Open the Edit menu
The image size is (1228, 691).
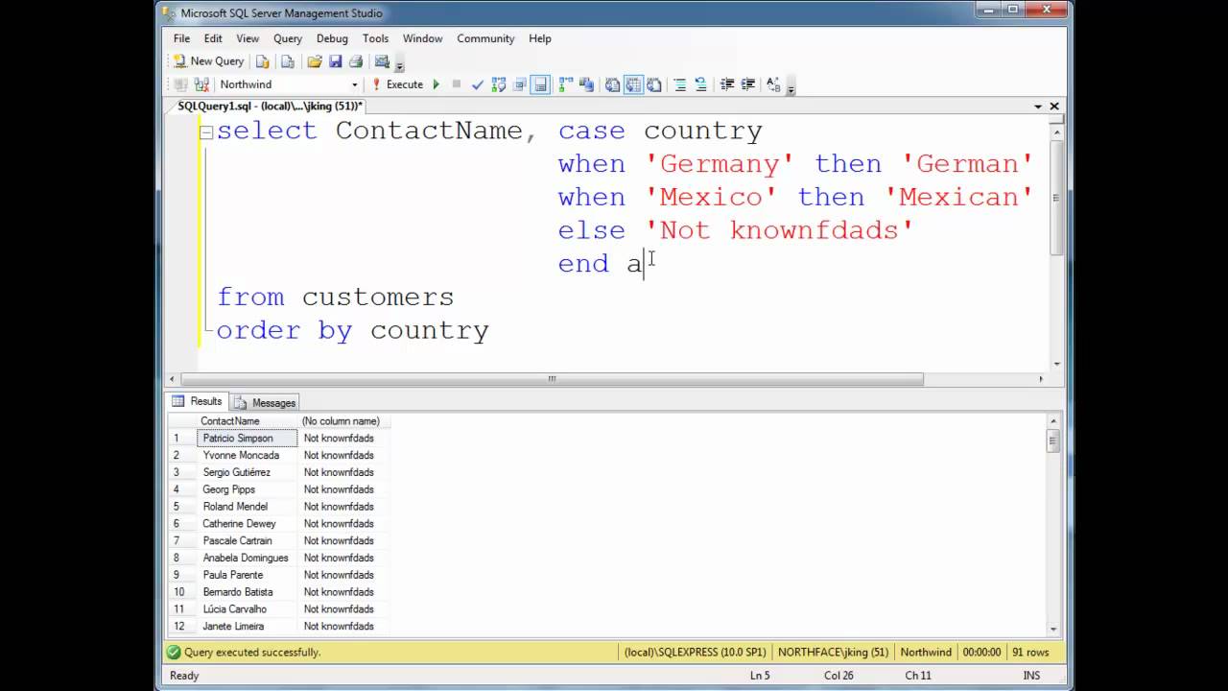click(213, 38)
